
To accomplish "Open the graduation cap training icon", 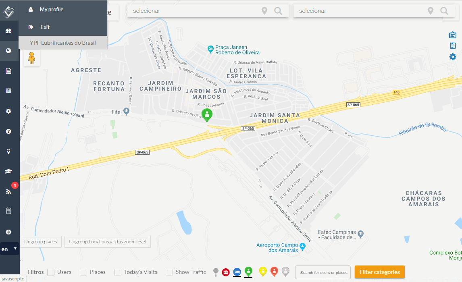I will 8,171.
